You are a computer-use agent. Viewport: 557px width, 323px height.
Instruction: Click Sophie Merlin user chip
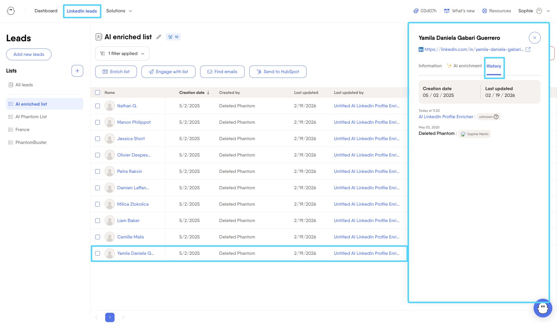tap(474, 134)
